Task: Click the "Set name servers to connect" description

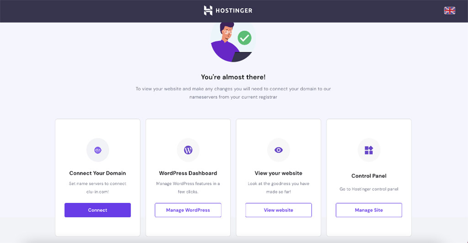Action: click(x=98, y=184)
